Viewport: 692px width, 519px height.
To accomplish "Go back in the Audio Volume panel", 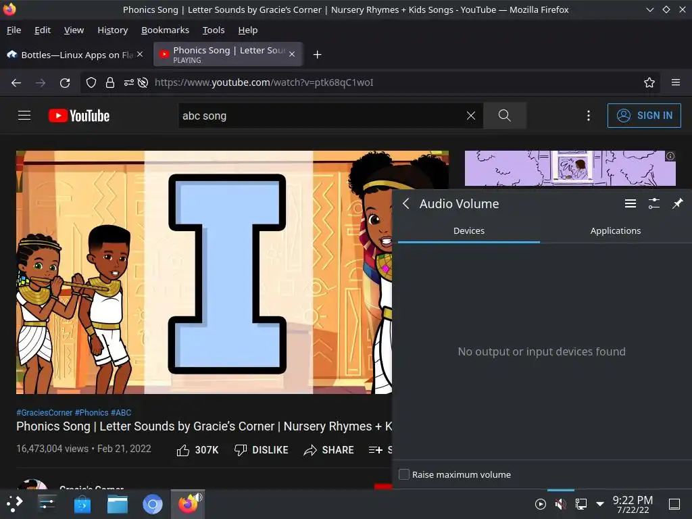I will coord(406,203).
